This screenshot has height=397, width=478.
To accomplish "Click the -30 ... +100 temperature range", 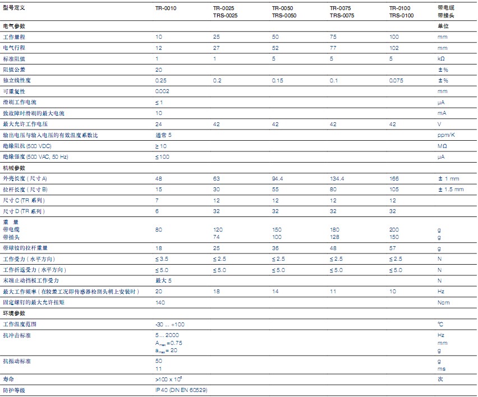I will 170,324.
